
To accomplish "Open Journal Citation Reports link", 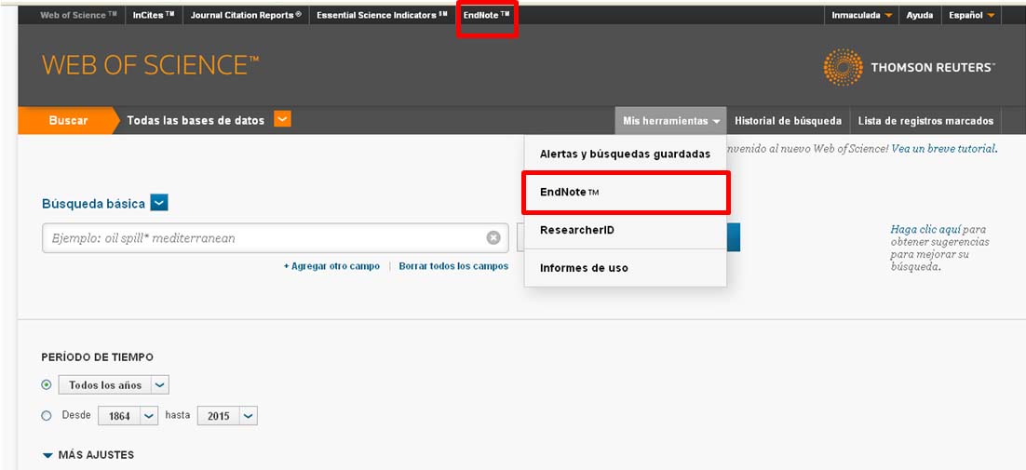I will coord(246,15).
